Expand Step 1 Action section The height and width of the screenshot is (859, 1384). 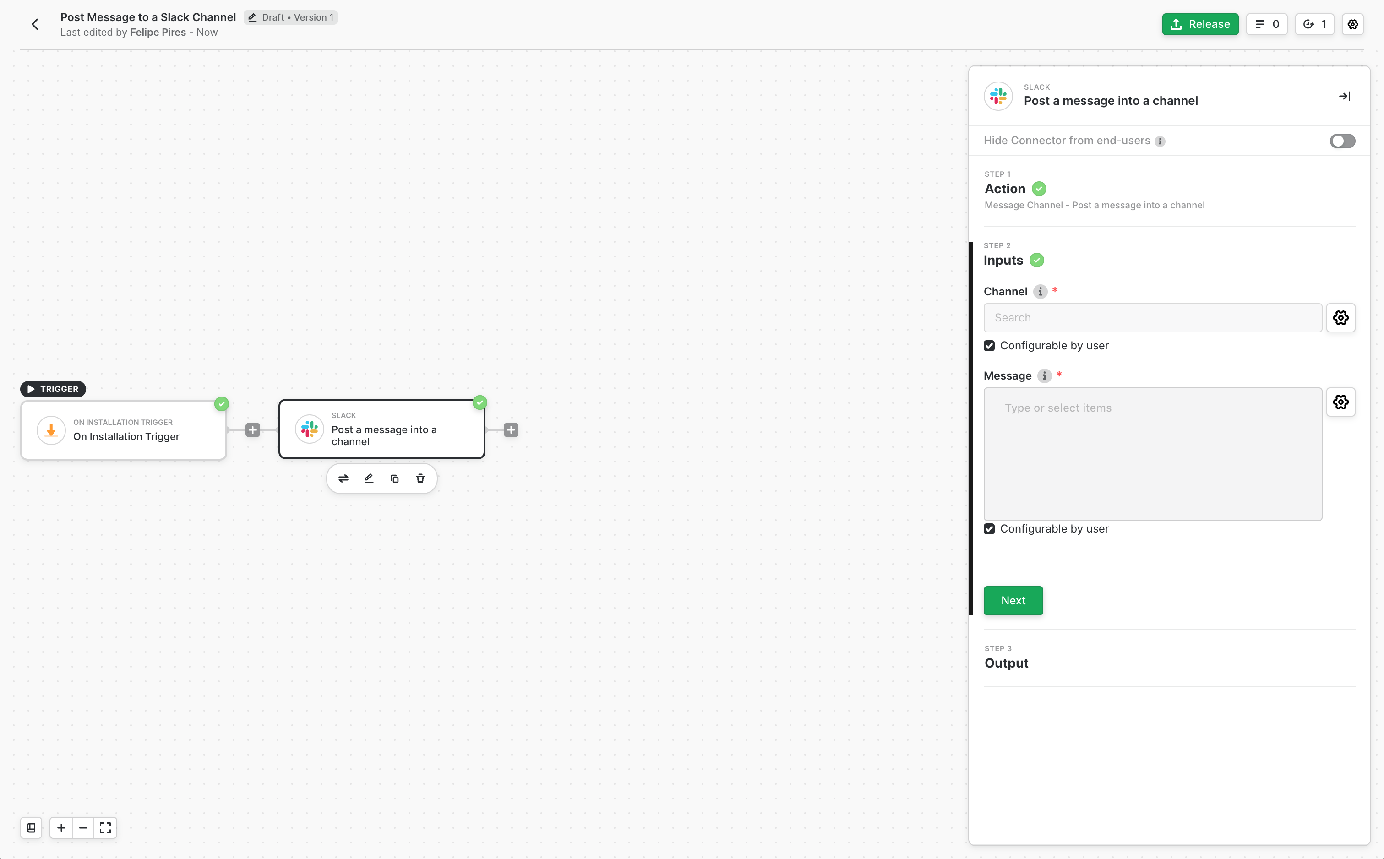1005,189
